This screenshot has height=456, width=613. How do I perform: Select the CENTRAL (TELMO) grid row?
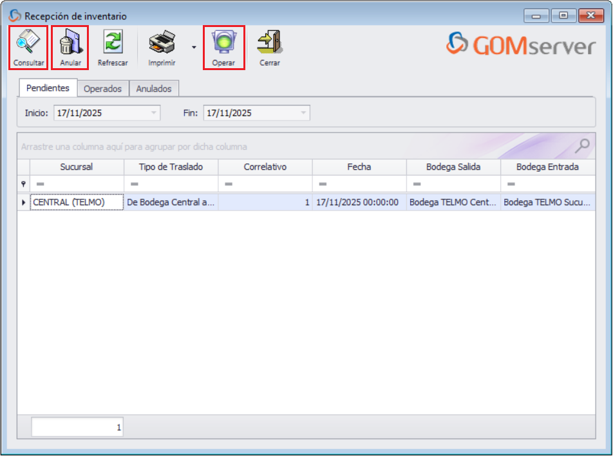pos(77,203)
